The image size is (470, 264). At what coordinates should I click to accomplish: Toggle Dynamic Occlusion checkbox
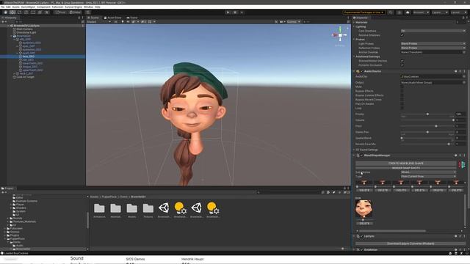pos(402,65)
